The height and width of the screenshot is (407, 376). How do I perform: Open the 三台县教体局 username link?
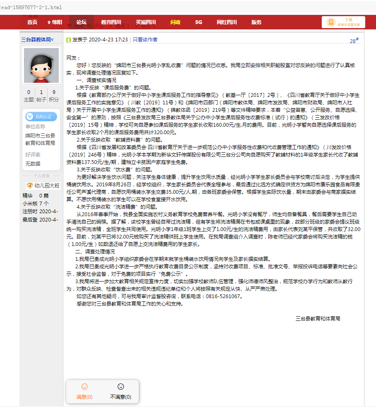[x=37, y=39]
